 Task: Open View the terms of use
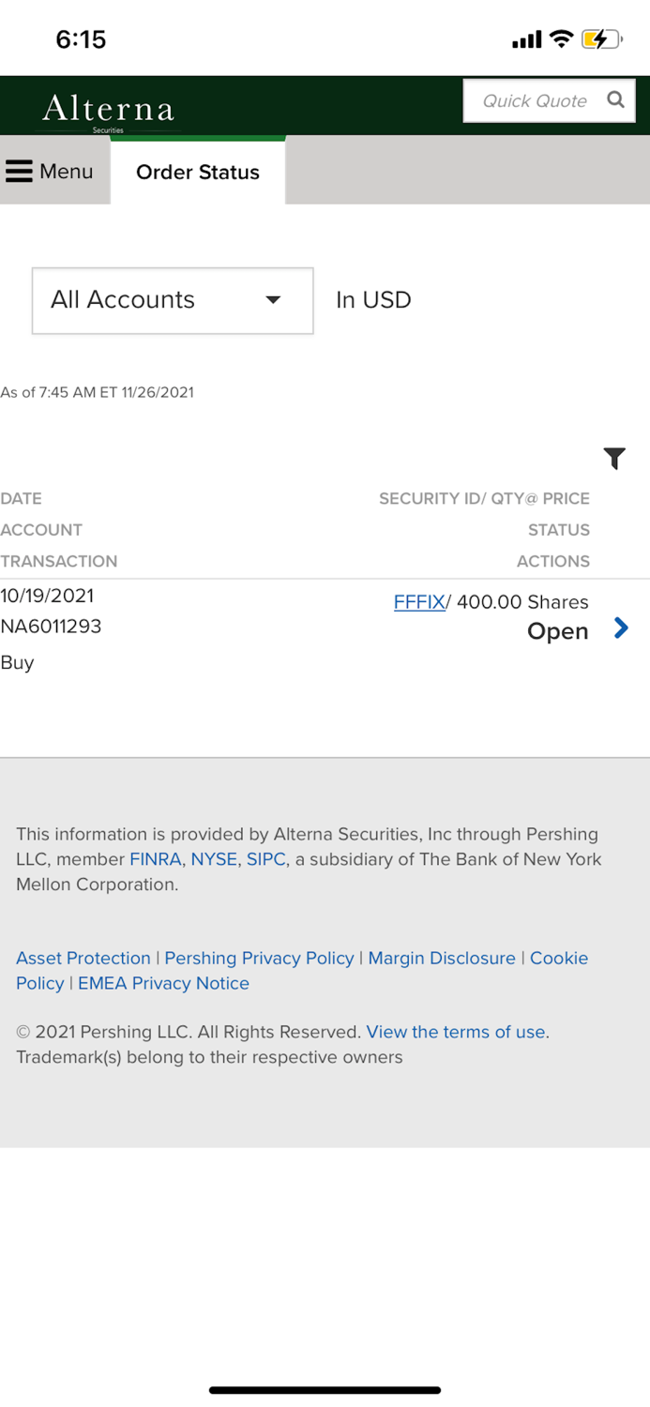click(x=456, y=1031)
